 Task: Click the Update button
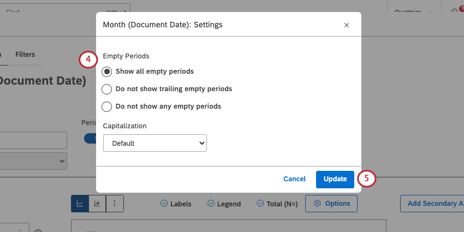coord(335,179)
